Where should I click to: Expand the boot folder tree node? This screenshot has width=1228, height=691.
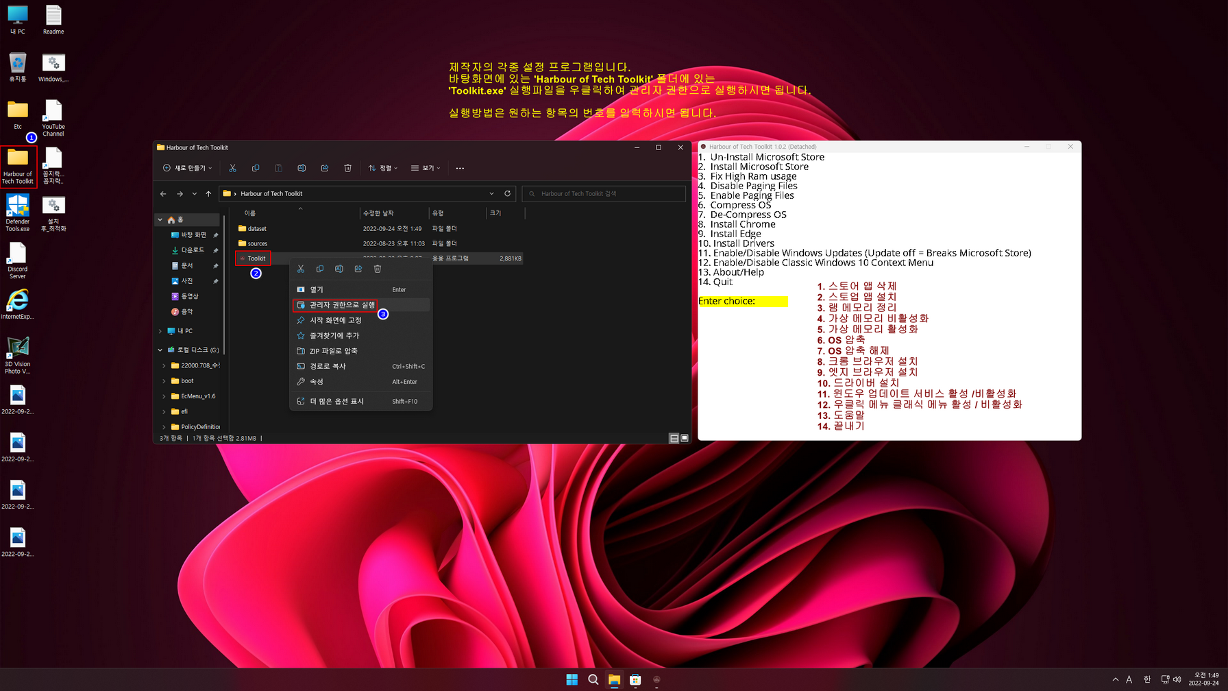(x=164, y=381)
